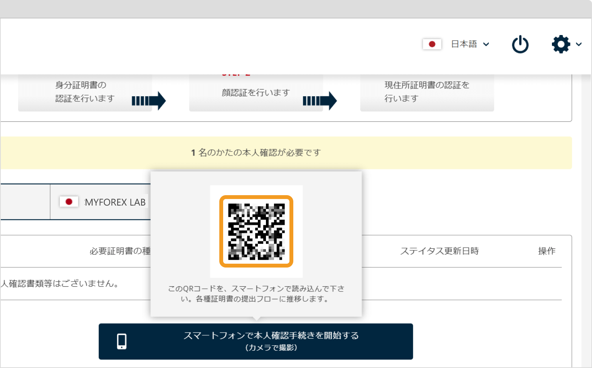Click the ステイタス更新日時 column header

(439, 251)
